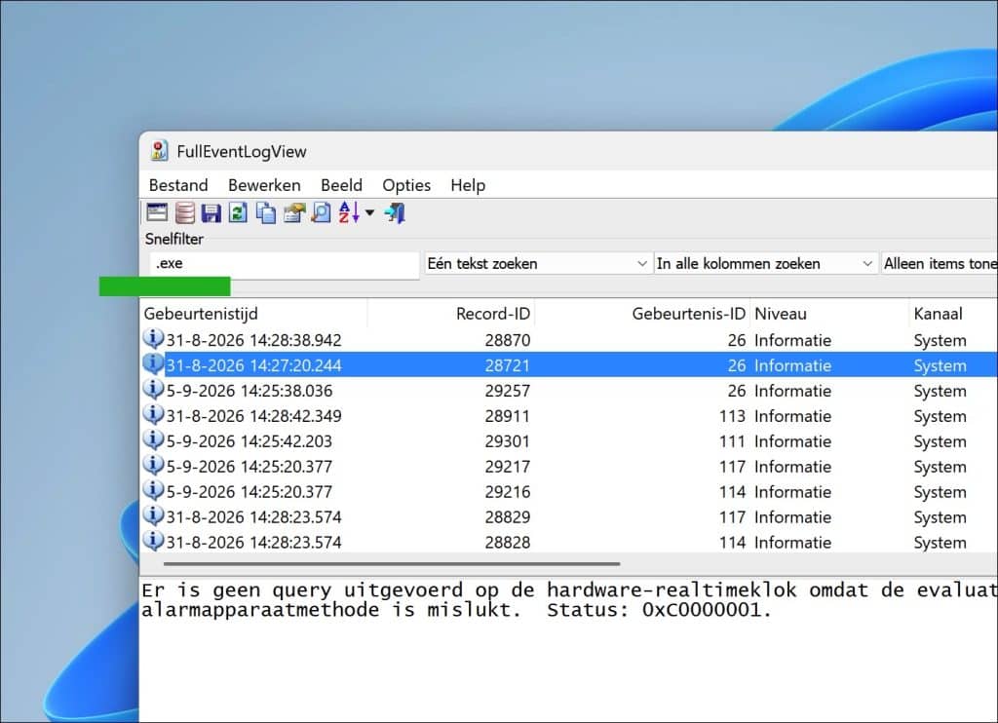Click the Snelfilter text field containing .exe

284,263
